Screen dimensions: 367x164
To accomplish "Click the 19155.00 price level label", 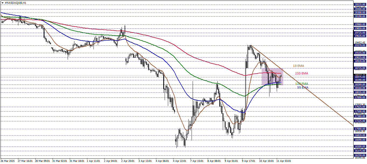I will click(360, 53).
